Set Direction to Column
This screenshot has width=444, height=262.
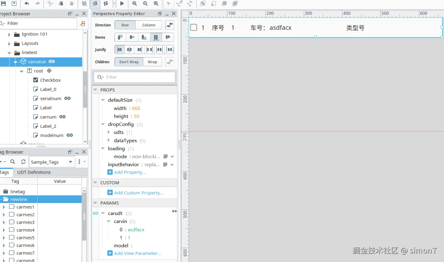pos(149,25)
